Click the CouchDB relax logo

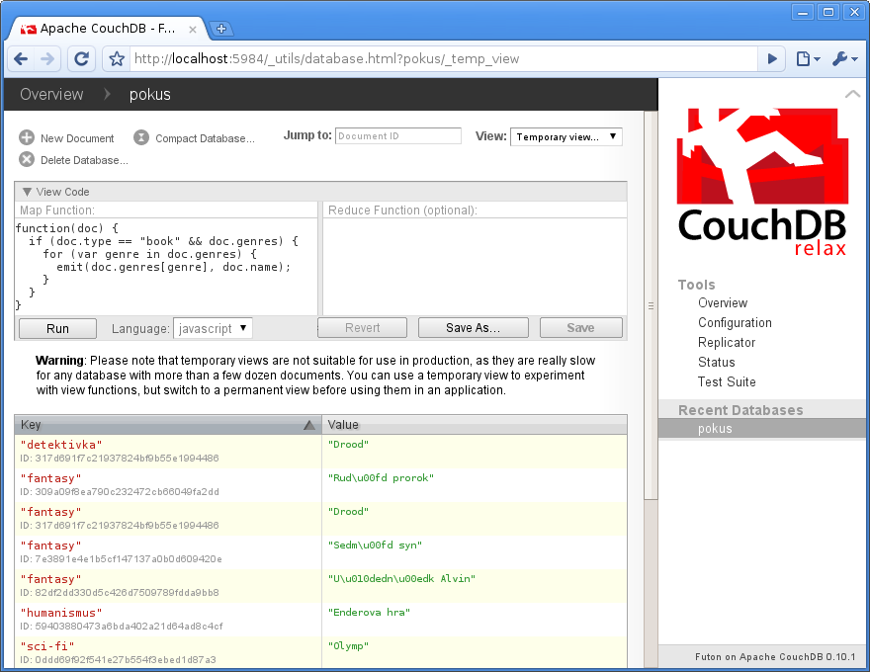(x=763, y=182)
